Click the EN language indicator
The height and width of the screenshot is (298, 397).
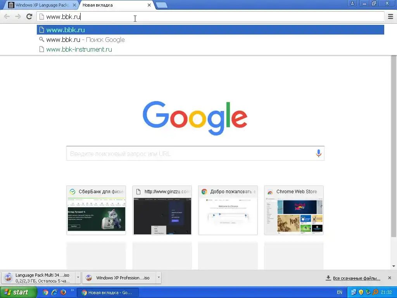click(340, 293)
